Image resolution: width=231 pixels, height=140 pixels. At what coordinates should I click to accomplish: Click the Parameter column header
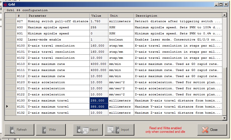click(x=58, y=16)
